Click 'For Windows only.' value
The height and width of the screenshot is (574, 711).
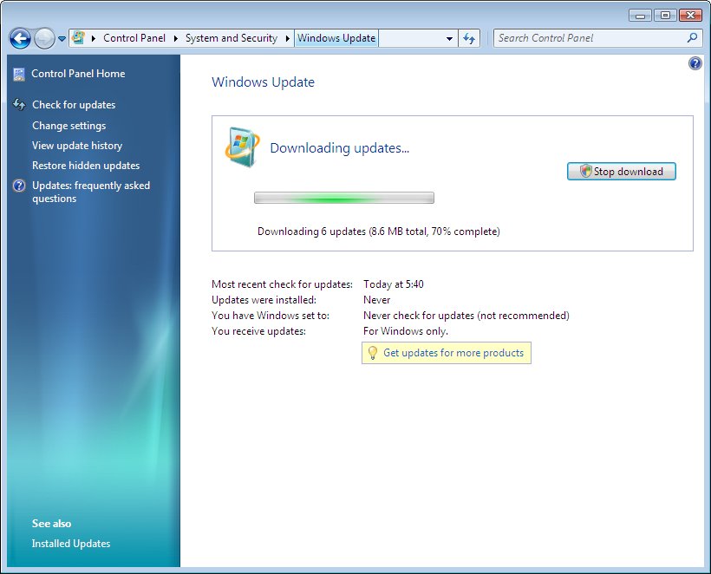pyautogui.click(x=406, y=331)
